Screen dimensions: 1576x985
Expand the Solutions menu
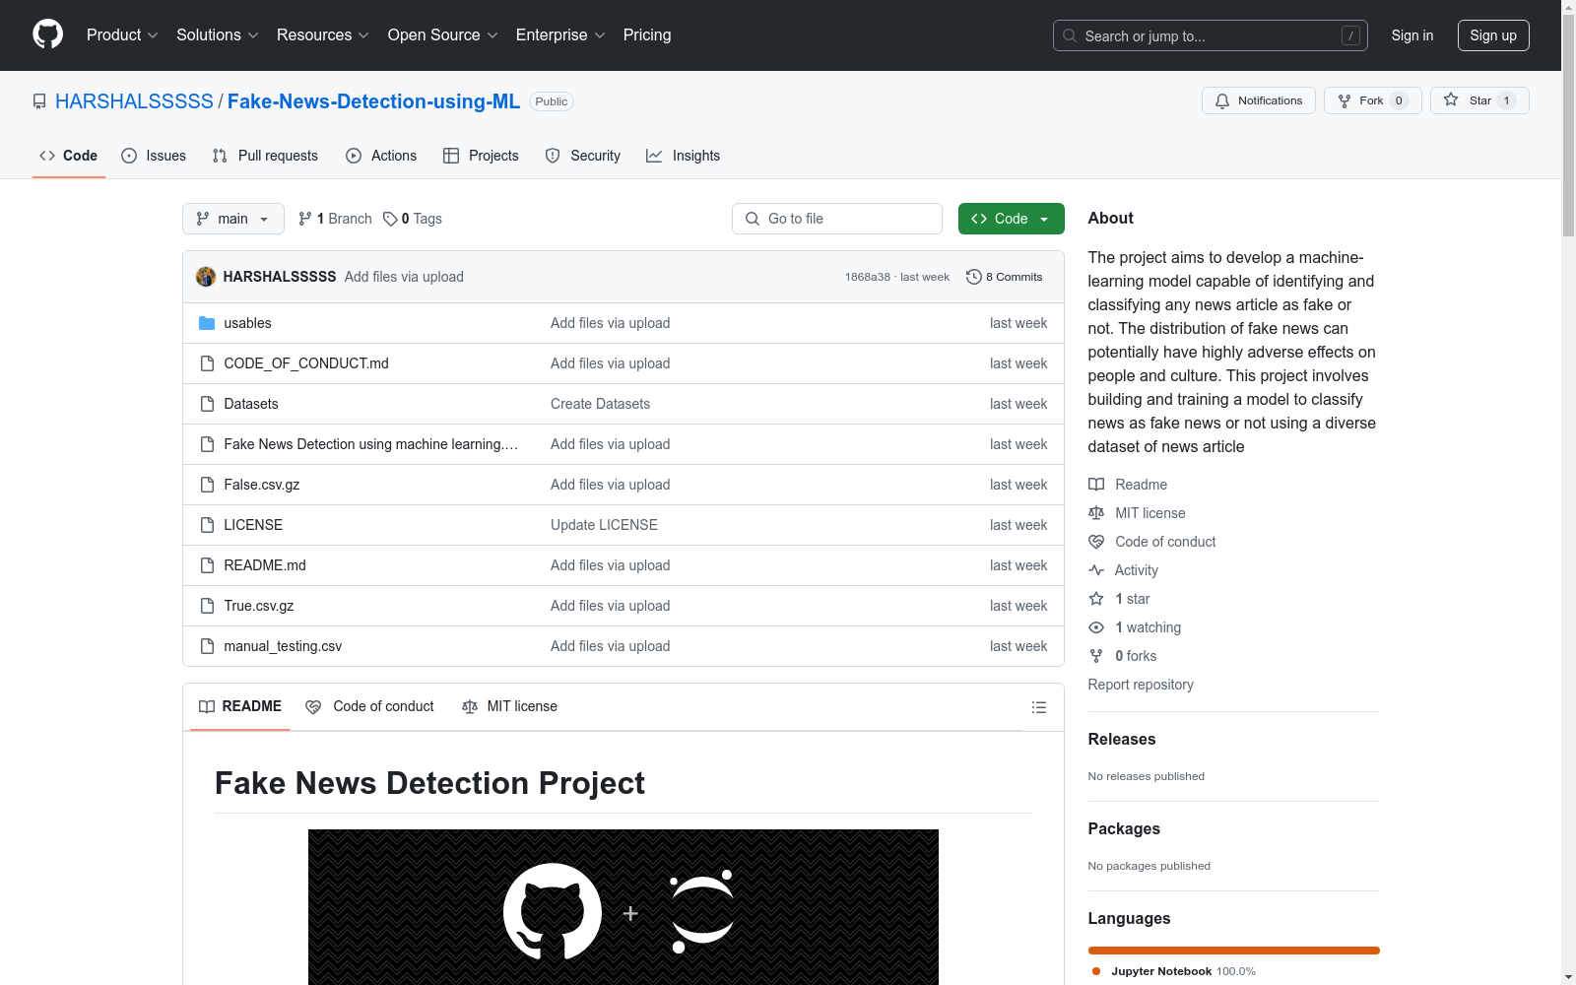pyautogui.click(x=218, y=35)
